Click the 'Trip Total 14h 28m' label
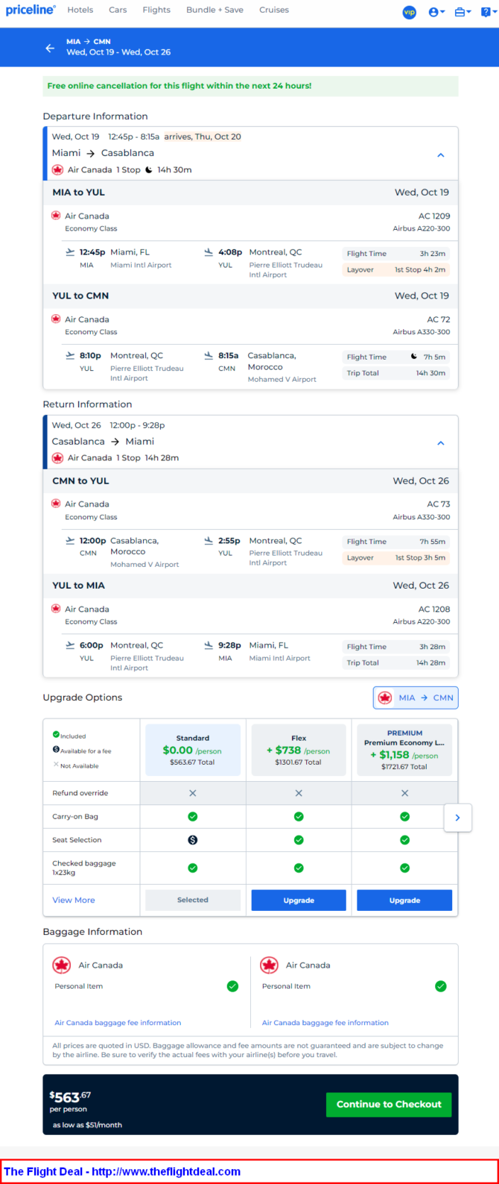 click(x=396, y=663)
